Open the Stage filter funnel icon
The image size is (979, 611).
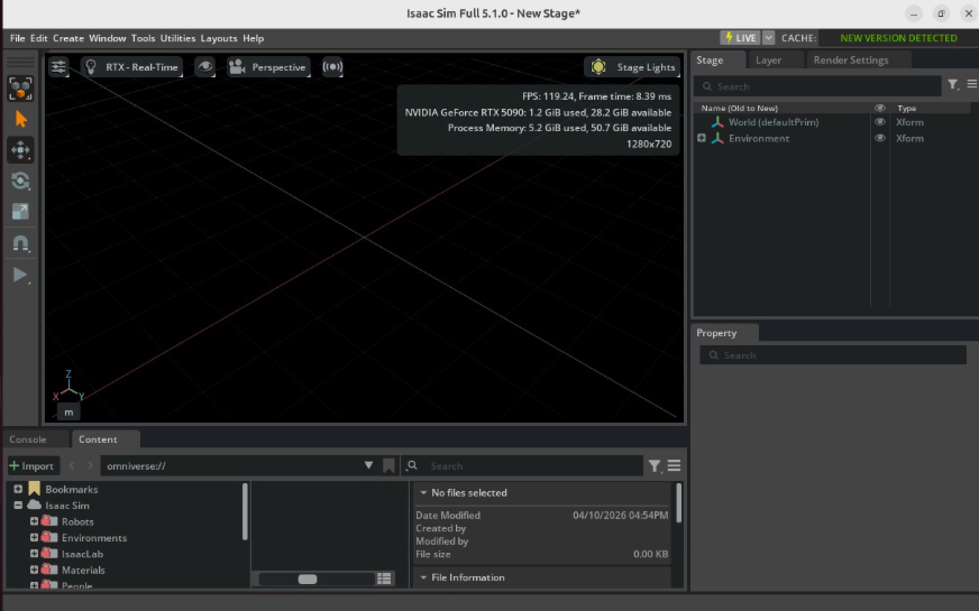coord(953,85)
